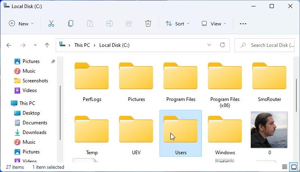Switch to details list view icon
This screenshot has width=300, height=172.
pyautogui.click(x=285, y=167)
